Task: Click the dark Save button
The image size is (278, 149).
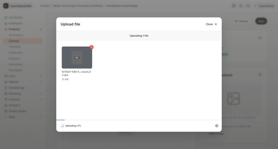Action: click(x=261, y=21)
